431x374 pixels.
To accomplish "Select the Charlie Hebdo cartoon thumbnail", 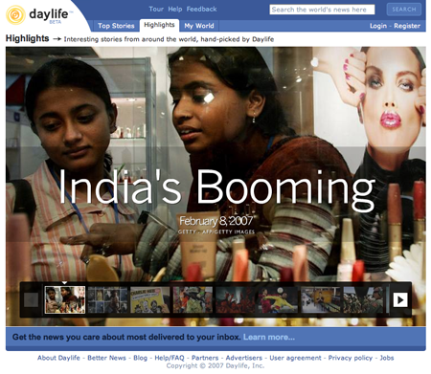I will tap(150, 299).
